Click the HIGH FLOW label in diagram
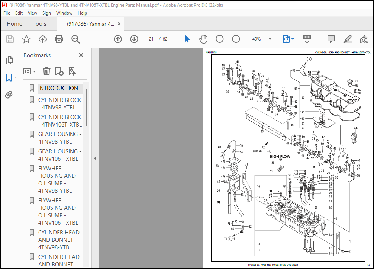This screenshot has height=269, width=374. click(280, 157)
